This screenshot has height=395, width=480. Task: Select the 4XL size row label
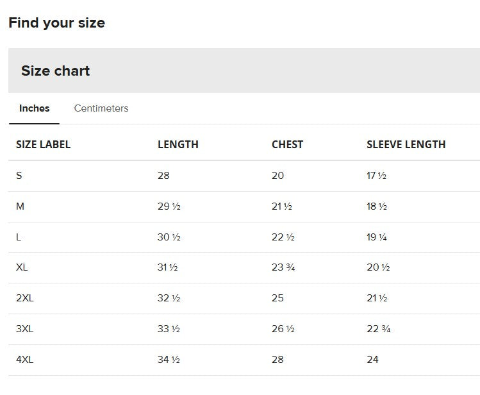(24, 360)
